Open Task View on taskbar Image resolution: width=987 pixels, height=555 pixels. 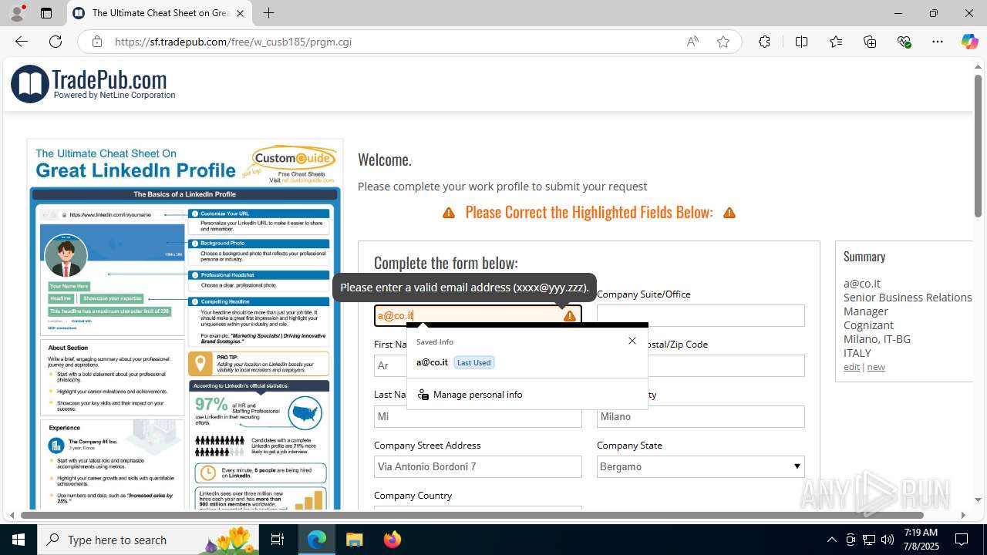point(278,540)
